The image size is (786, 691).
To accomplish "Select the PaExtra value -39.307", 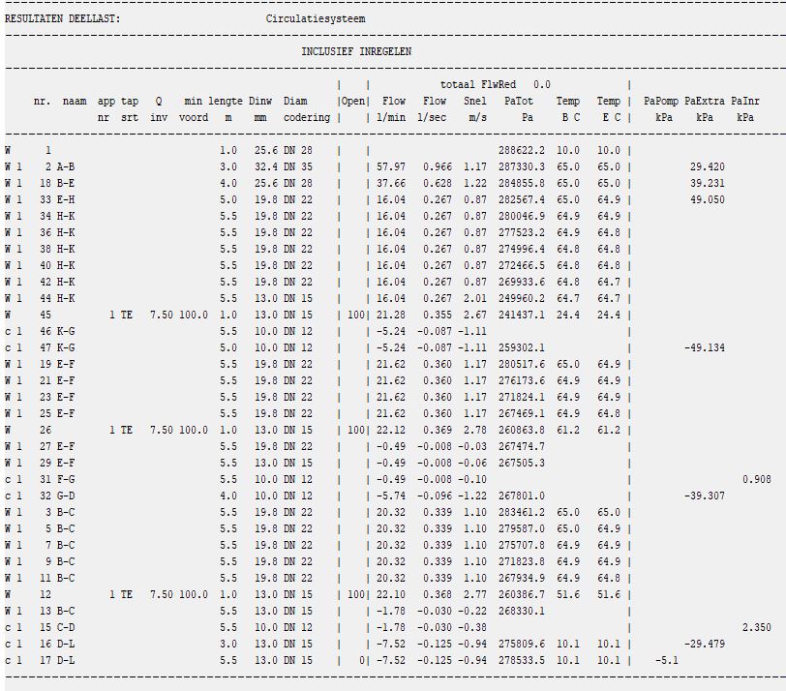I will 705,496.
